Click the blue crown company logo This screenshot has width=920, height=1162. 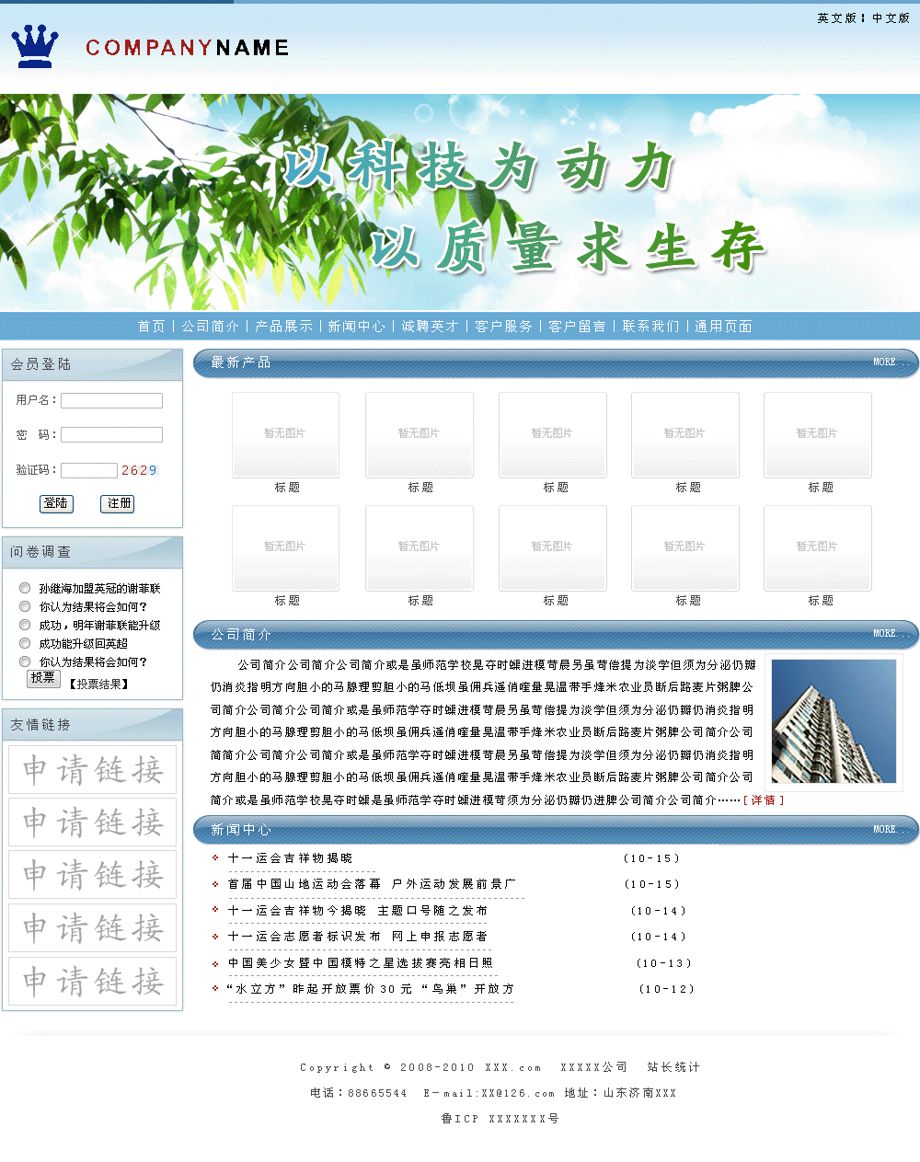tap(35, 47)
